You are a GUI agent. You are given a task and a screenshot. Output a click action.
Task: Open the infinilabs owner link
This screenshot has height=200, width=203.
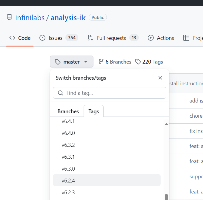tap(30, 18)
